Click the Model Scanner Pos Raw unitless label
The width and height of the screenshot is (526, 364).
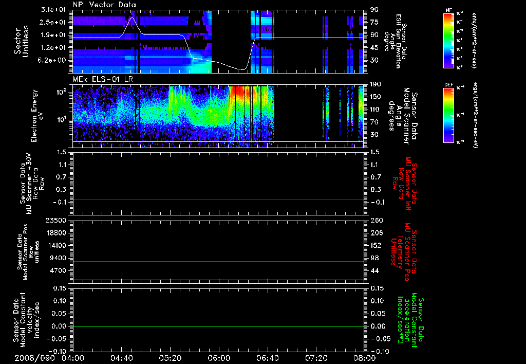coord(29,252)
